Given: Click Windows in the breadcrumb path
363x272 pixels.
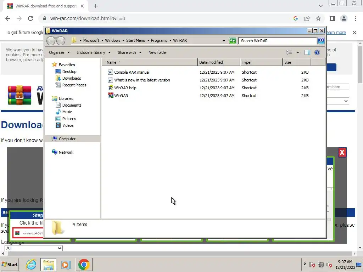Looking at the screenshot, I should 113,40.
